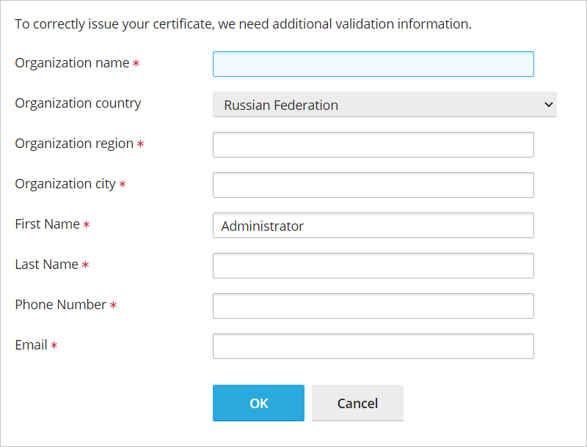Click the "Last Name" label
587x447 pixels.
pyautogui.click(x=46, y=265)
